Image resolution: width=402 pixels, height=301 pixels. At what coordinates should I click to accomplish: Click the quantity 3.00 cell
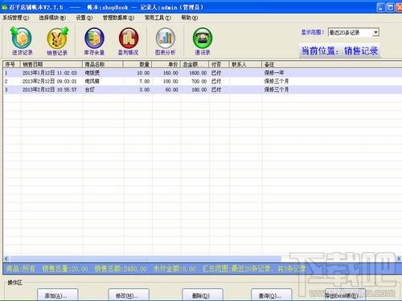tap(145, 90)
